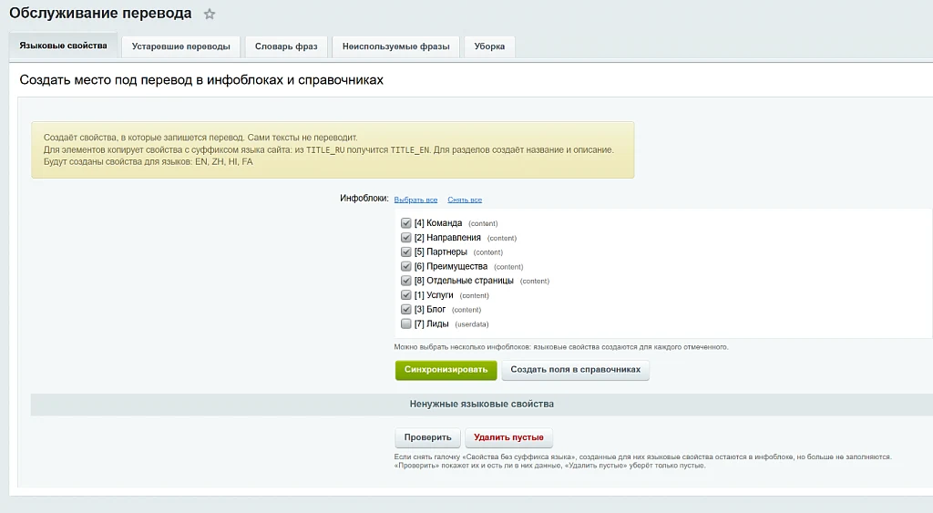Uncheck the [3] Блог checkbox

[405, 310]
